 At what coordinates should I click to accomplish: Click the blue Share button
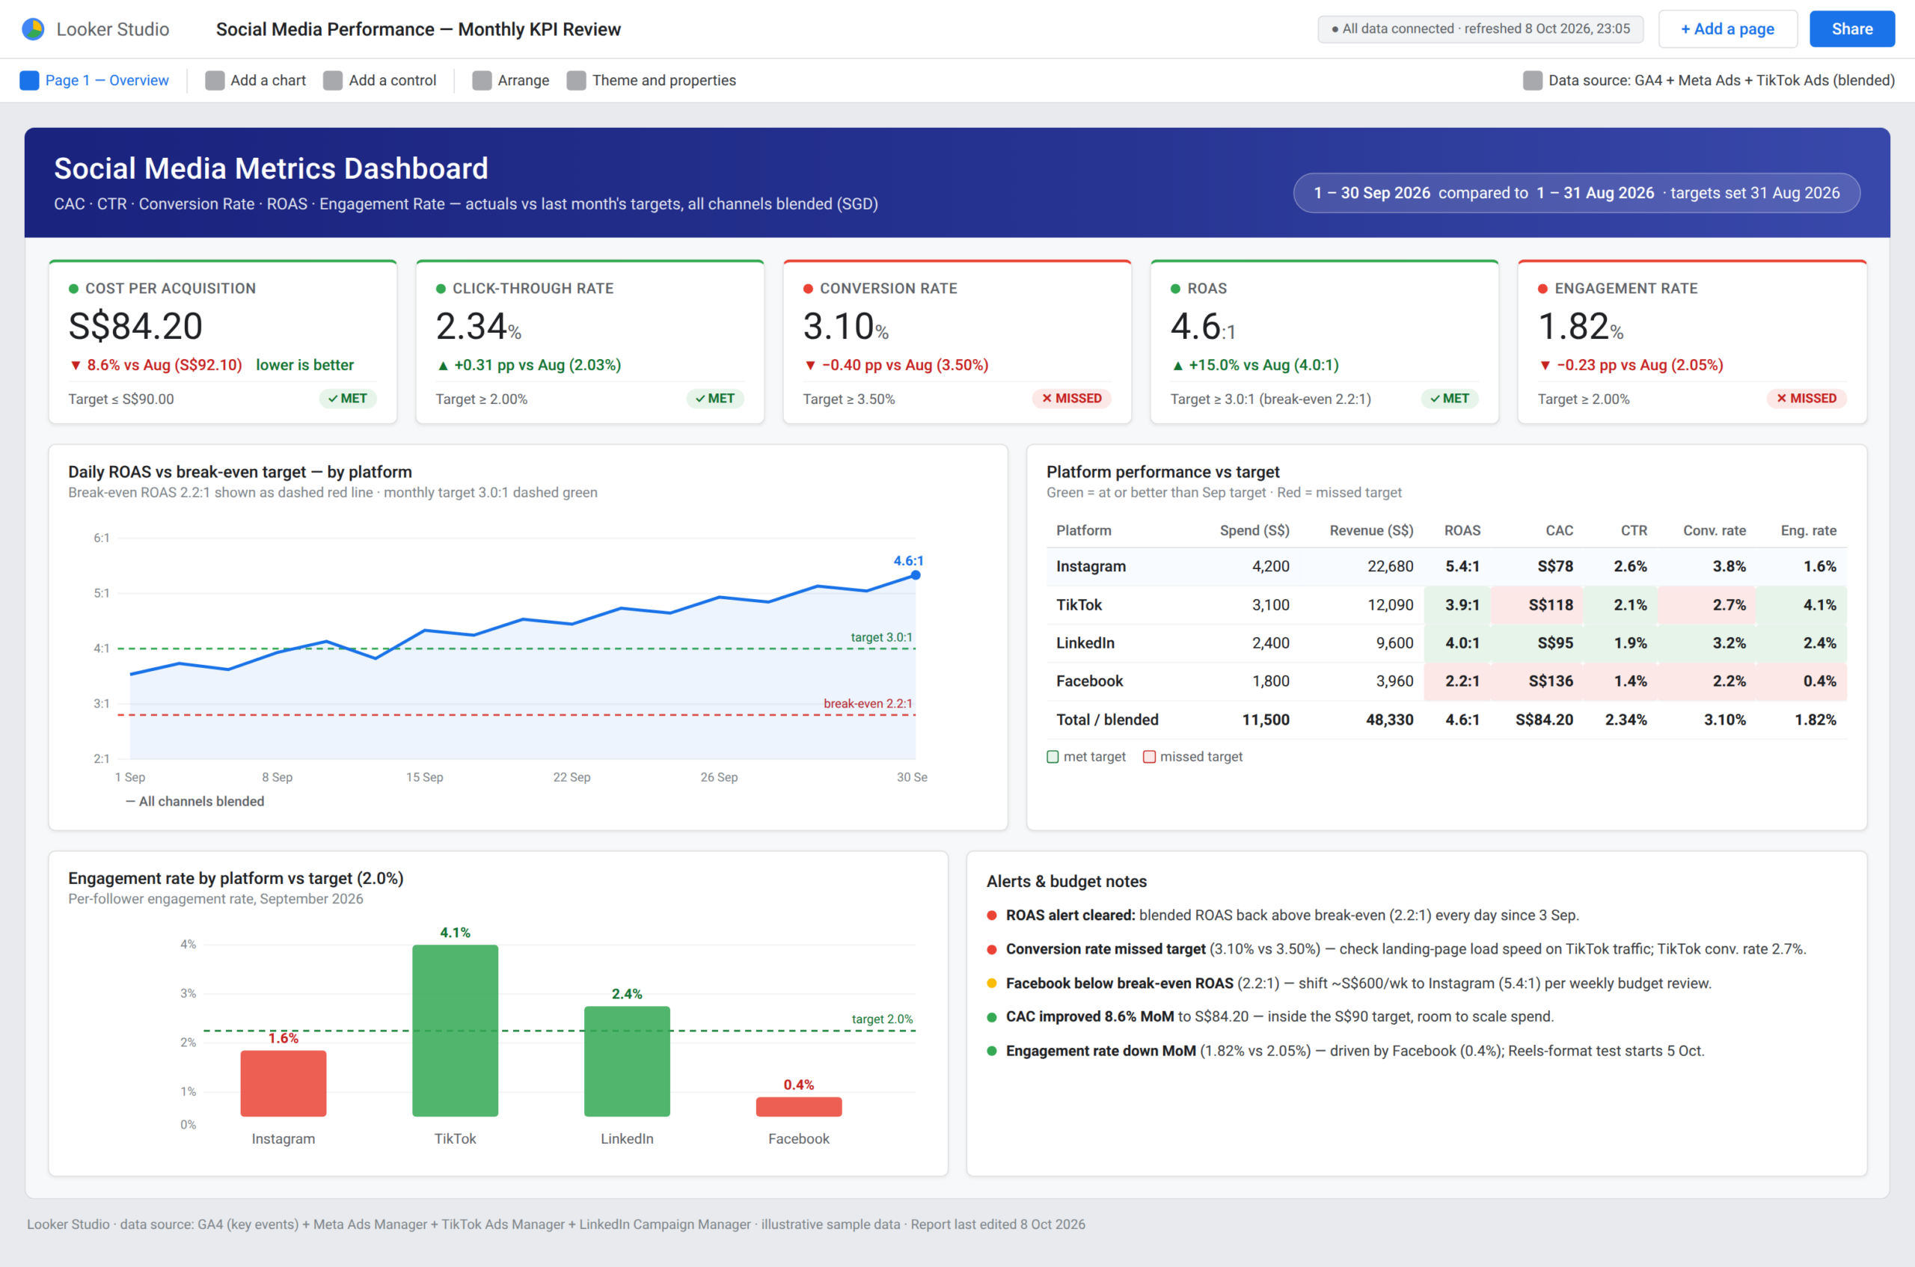pyautogui.click(x=1852, y=29)
